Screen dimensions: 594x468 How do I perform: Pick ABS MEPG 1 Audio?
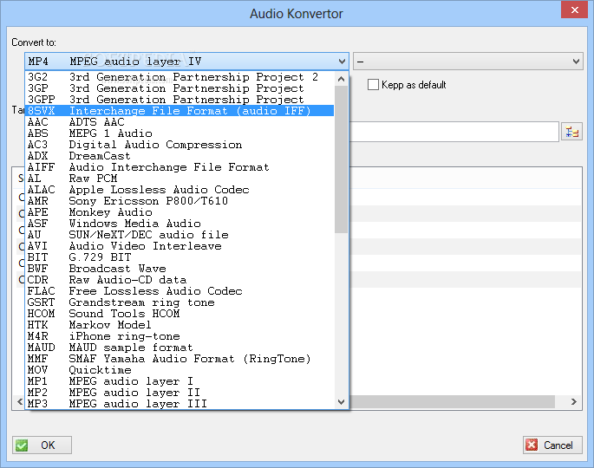tap(180, 133)
